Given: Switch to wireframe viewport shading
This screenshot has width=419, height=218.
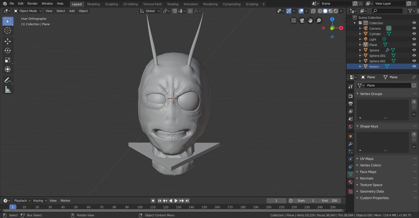Looking at the screenshot, I should pos(320,11).
